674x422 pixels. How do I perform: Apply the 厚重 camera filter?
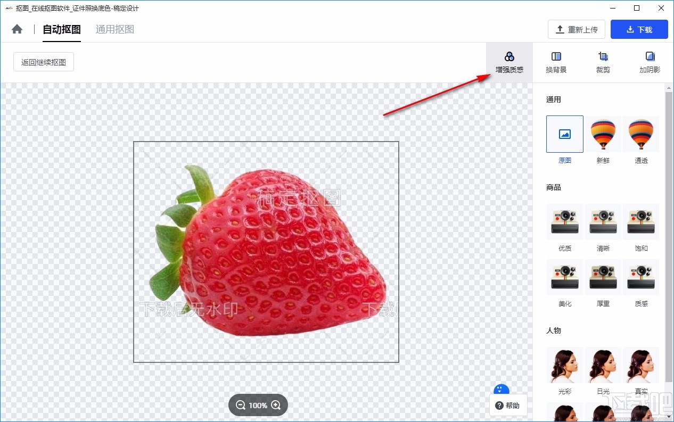point(603,277)
